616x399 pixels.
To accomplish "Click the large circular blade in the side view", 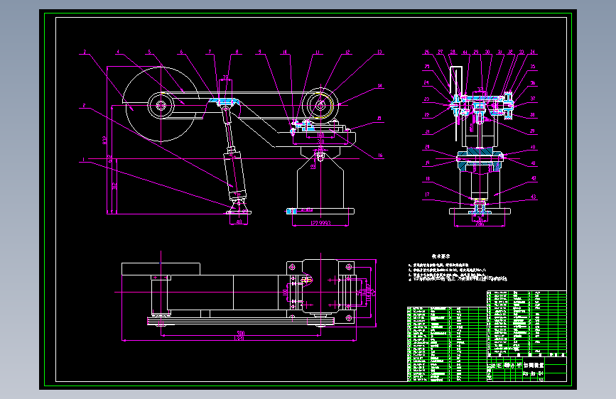I will [x=161, y=104].
